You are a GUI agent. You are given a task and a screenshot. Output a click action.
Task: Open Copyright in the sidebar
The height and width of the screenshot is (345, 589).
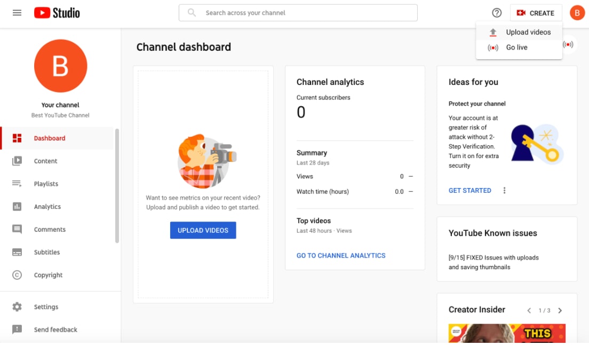click(x=58, y=275)
